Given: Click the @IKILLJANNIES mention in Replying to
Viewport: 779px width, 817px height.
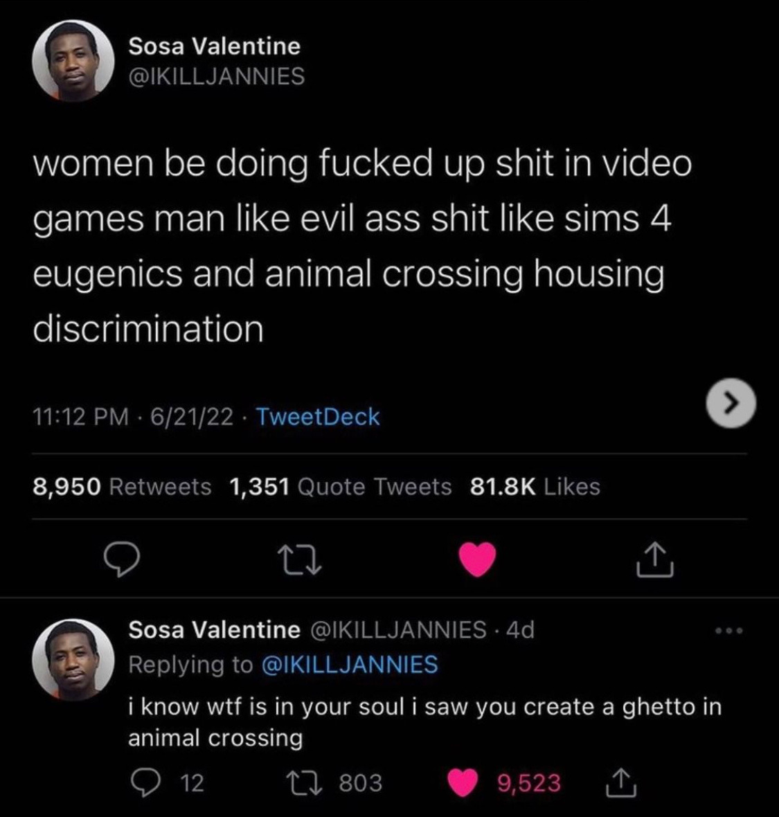Looking at the screenshot, I should (x=349, y=665).
